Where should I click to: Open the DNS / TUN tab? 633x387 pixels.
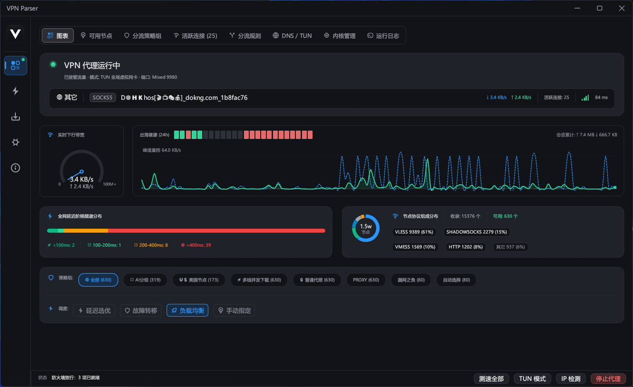tap(292, 36)
